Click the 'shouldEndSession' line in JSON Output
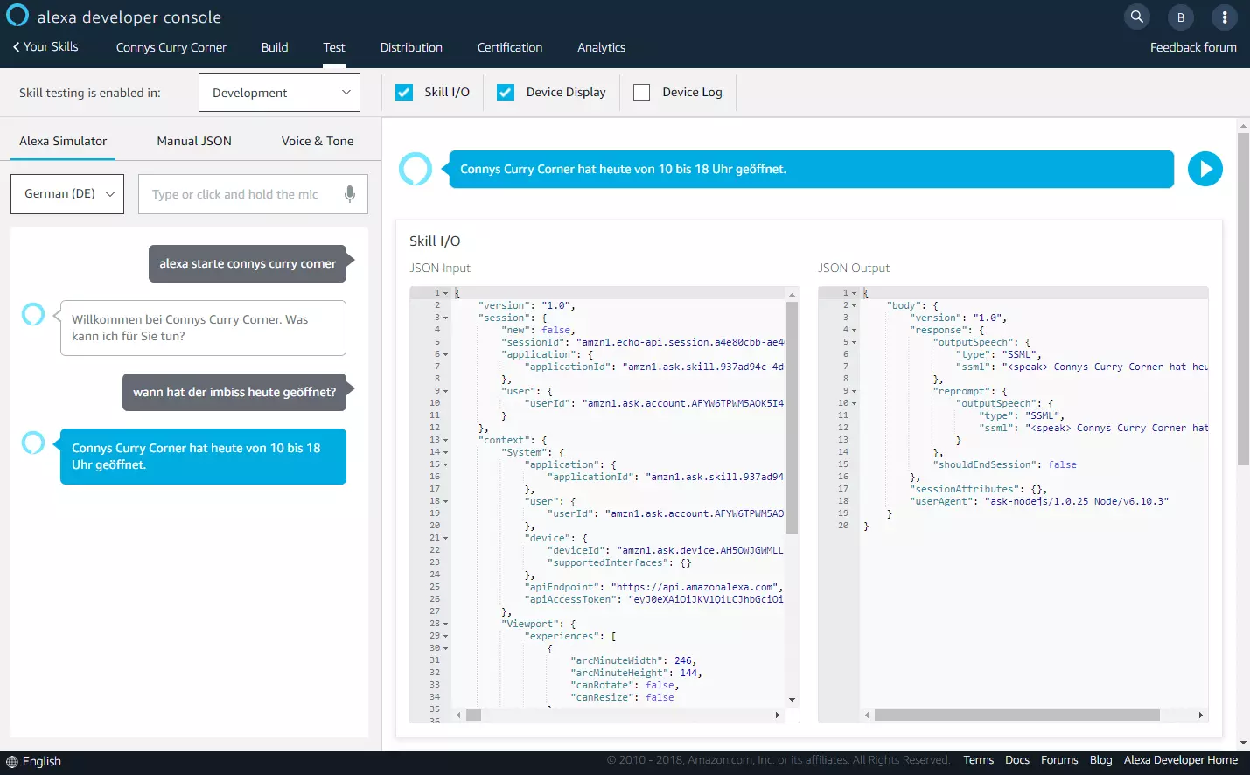This screenshot has height=775, width=1250. point(1004,465)
